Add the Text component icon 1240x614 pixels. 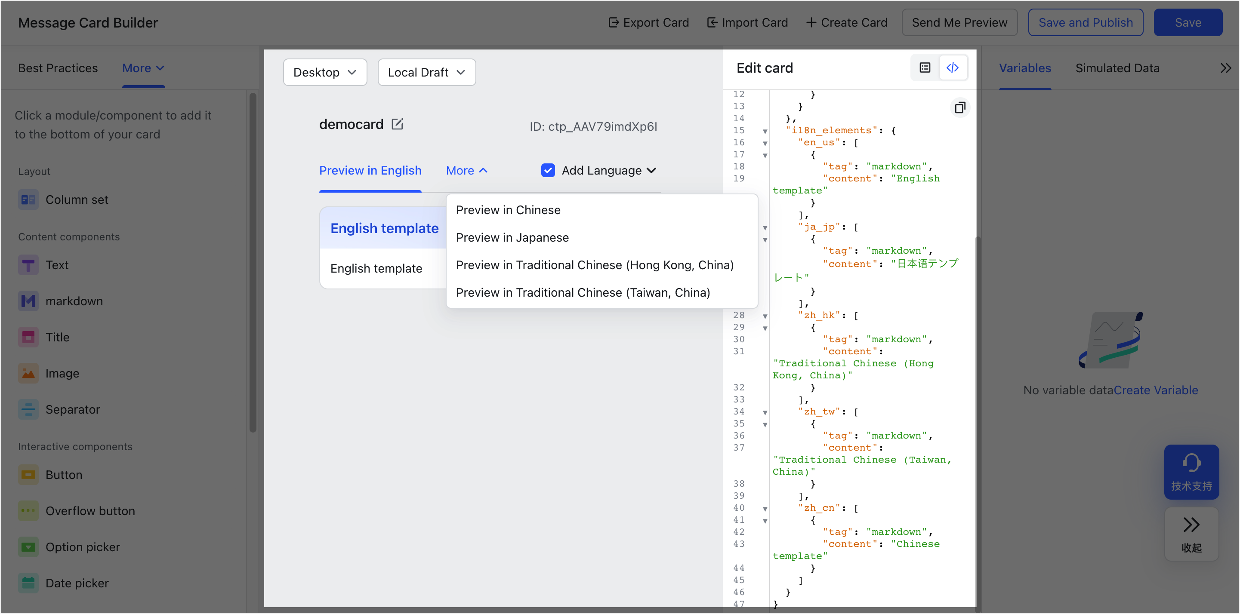[28, 265]
